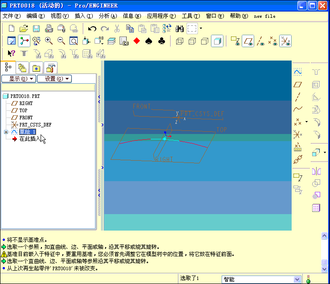330x284 pixels.
Task: Open the 分析(A) menu
Action: click(108, 16)
